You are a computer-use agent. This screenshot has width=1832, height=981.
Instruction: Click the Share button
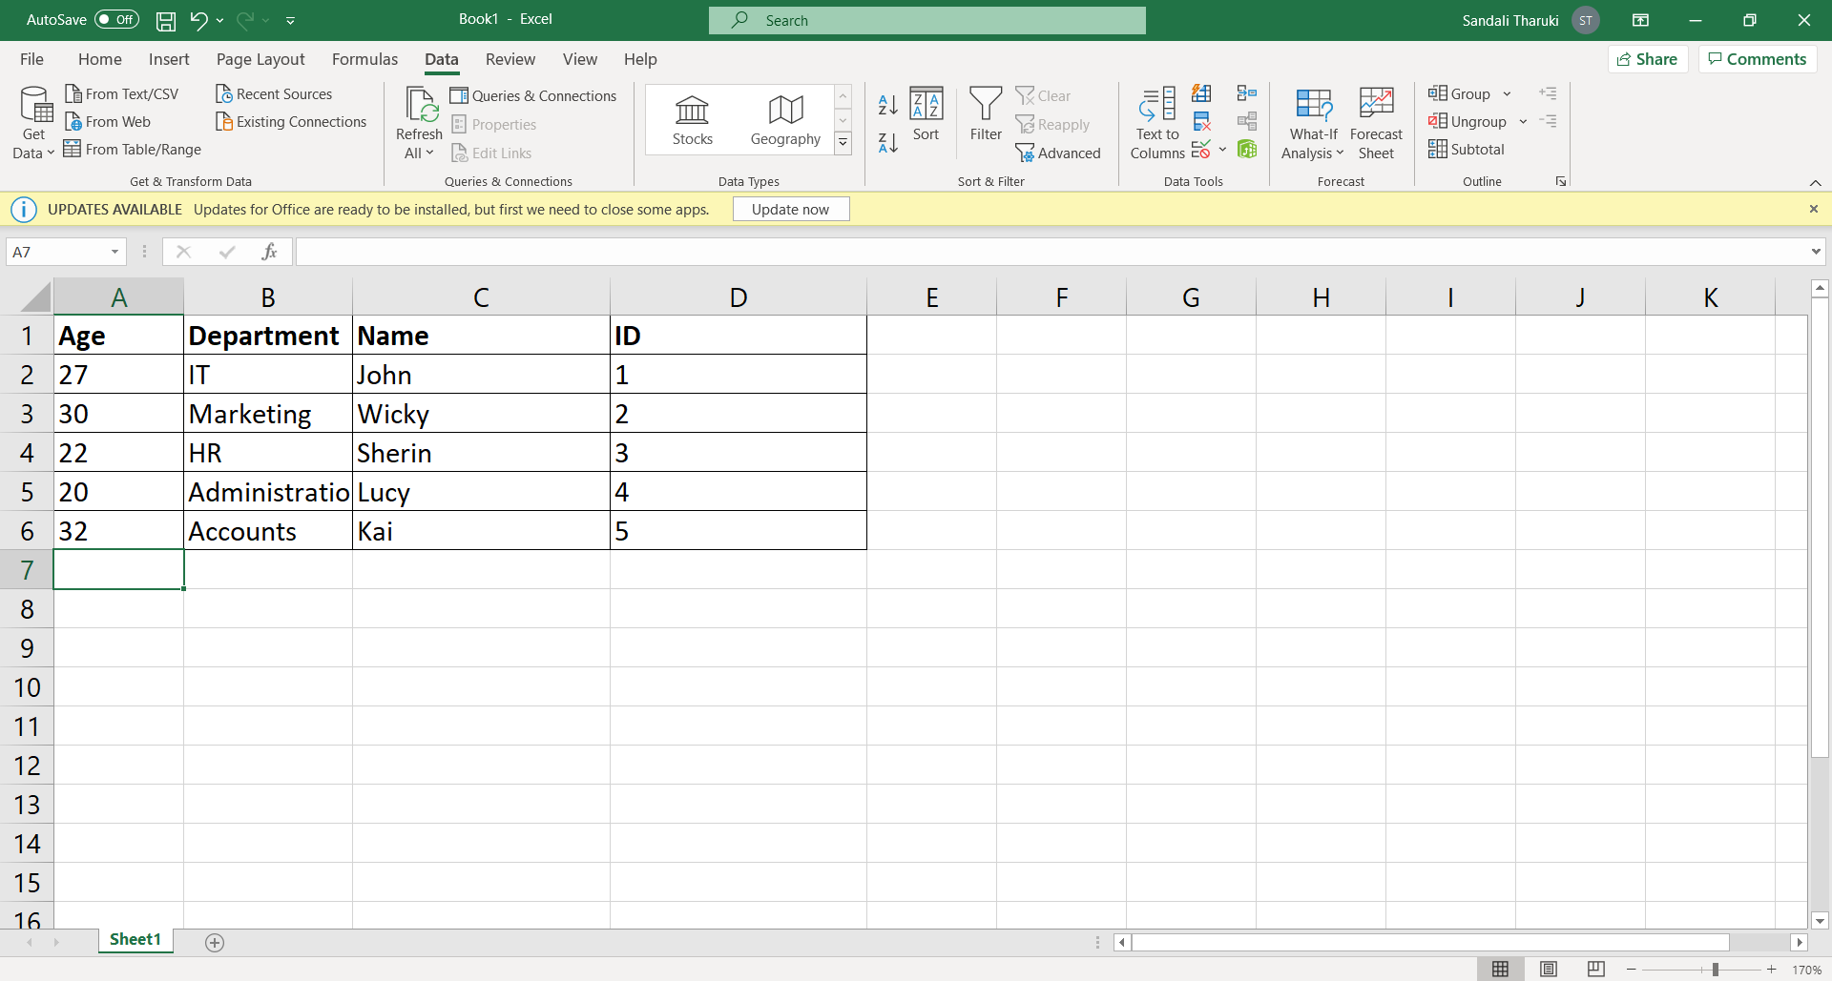click(x=1649, y=58)
